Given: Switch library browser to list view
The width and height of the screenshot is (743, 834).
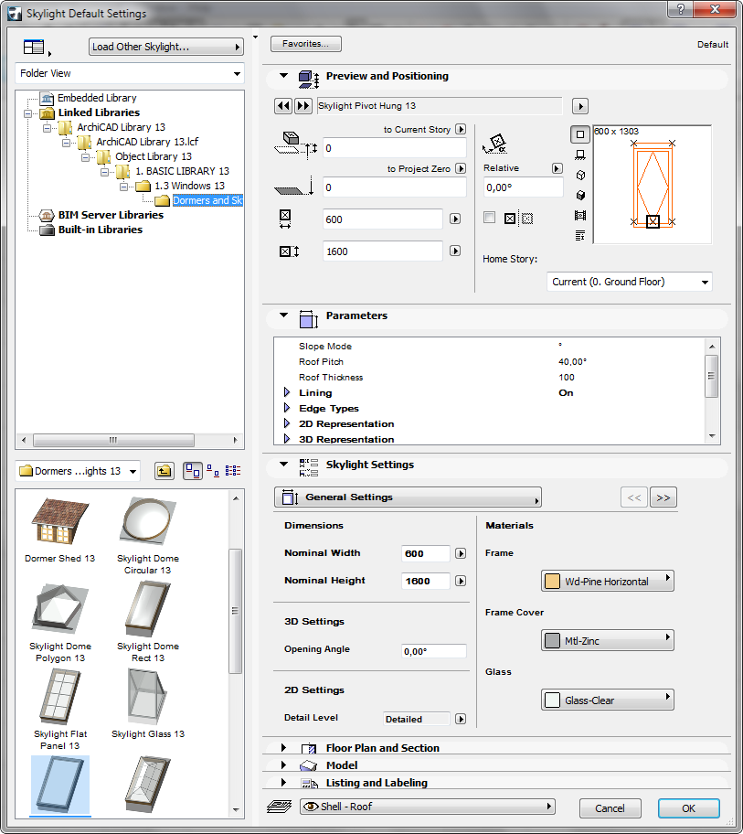Looking at the screenshot, I should (233, 471).
